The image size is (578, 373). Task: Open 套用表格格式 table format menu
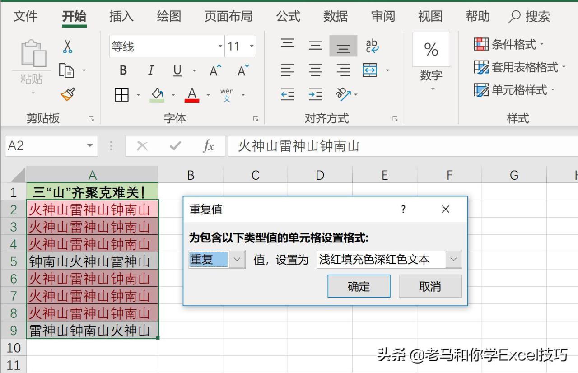point(519,68)
